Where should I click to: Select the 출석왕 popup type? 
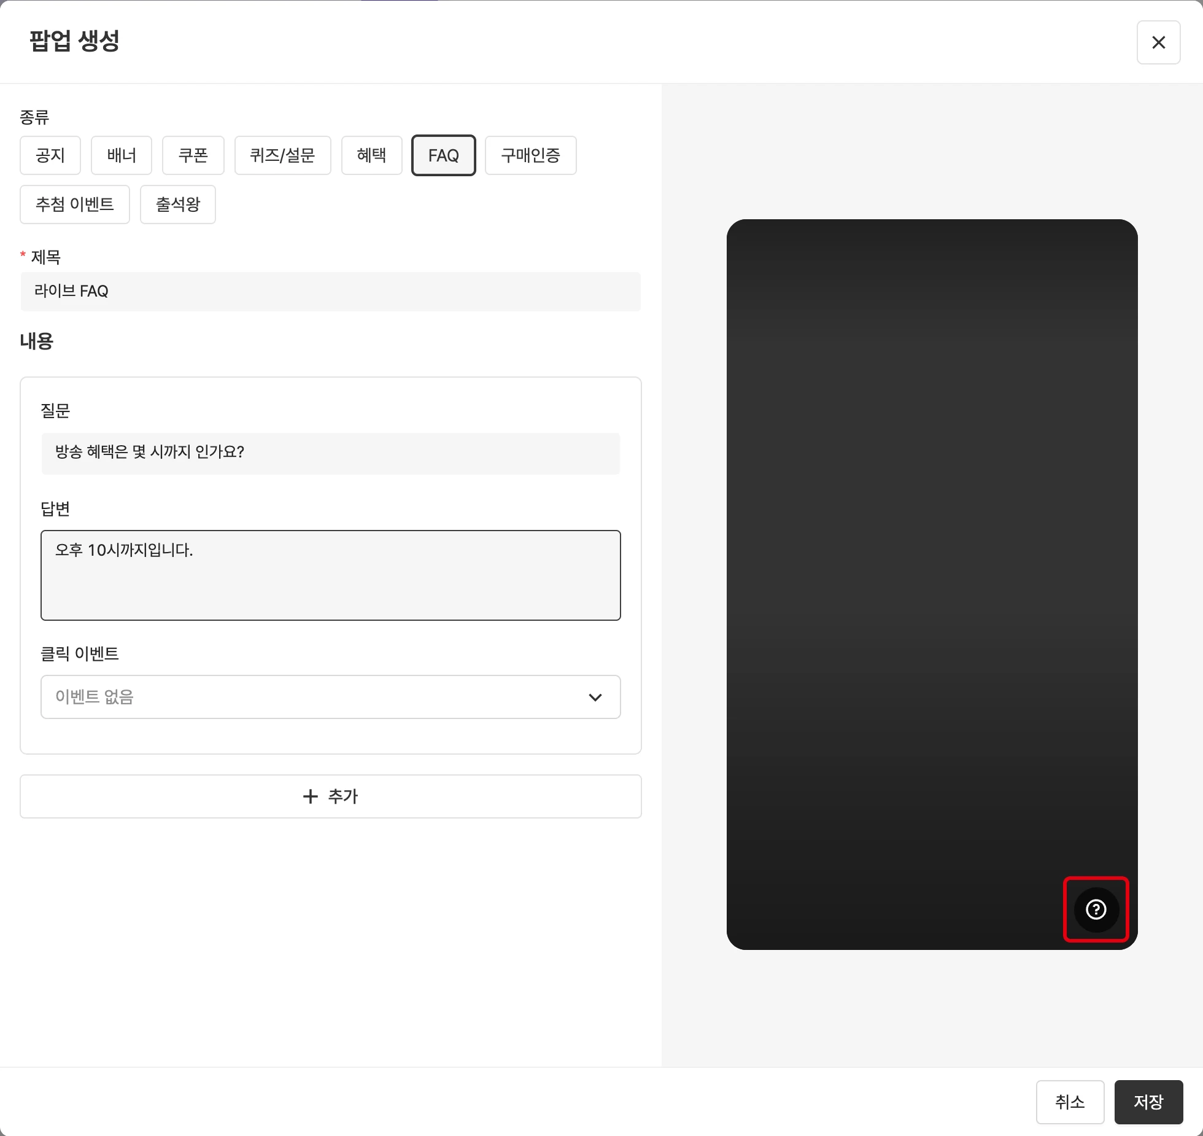tap(178, 204)
